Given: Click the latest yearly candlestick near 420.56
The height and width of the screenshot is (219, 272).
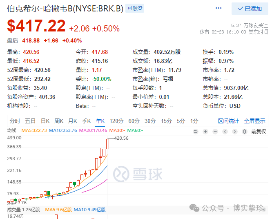Looking at the screenshot, I should [x=107, y=144].
